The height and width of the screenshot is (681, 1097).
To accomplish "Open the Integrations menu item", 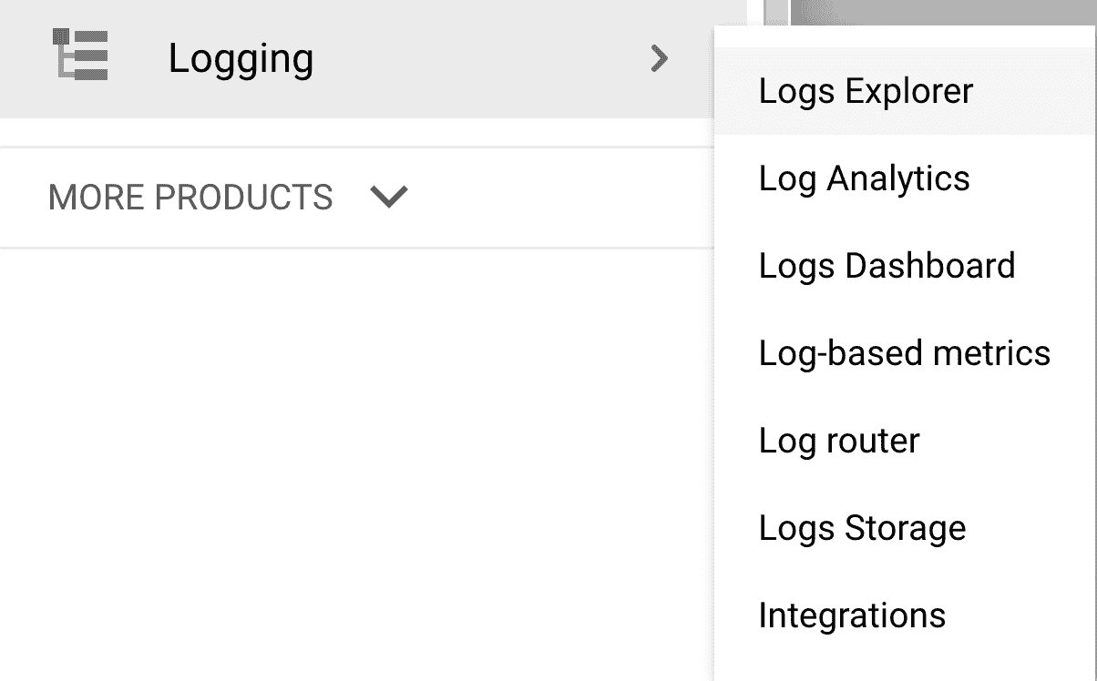I will click(852, 615).
